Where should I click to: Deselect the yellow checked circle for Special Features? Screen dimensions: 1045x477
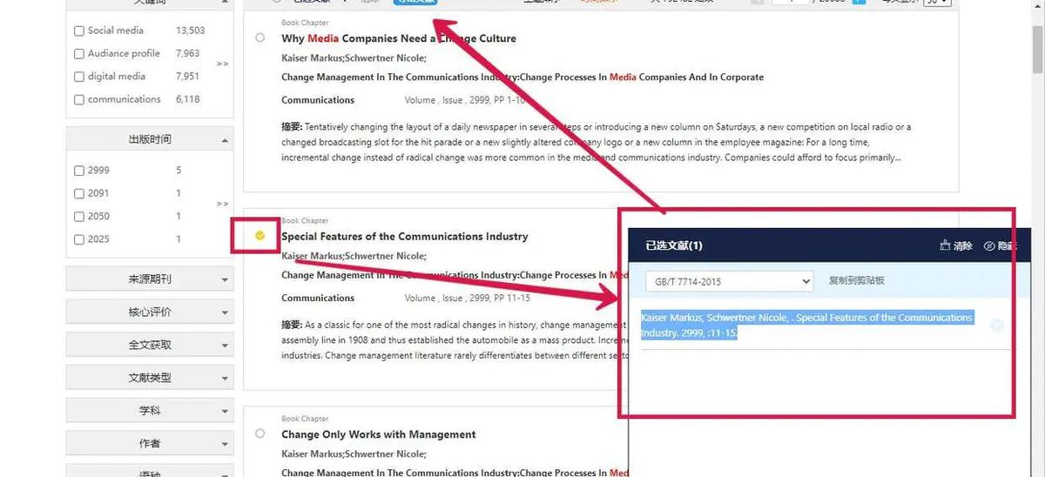coord(260,235)
